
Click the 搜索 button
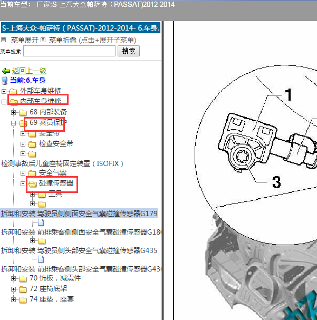(x=129, y=51)
